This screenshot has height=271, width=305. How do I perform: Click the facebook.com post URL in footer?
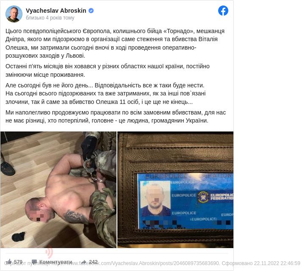[x=135, y=263]
